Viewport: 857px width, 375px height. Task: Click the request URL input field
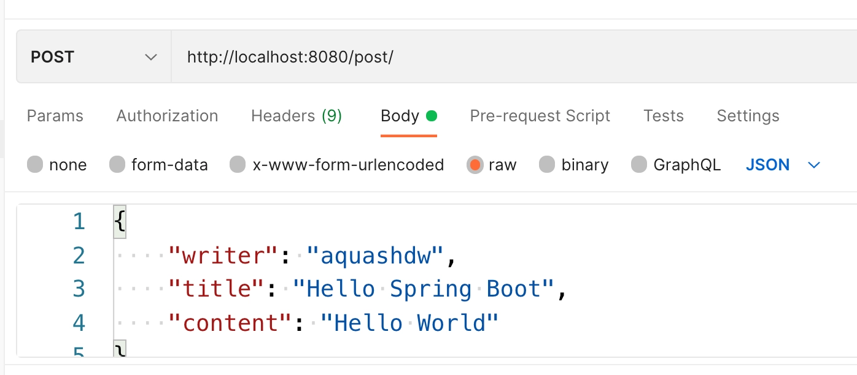click(491, 57)
